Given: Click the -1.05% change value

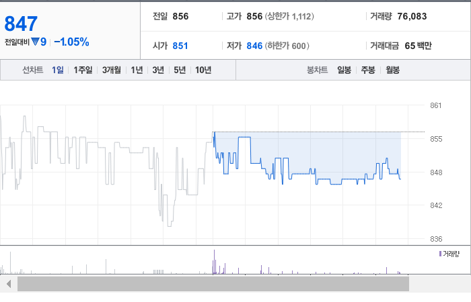Looking at the screenshot, I should 71,42.
